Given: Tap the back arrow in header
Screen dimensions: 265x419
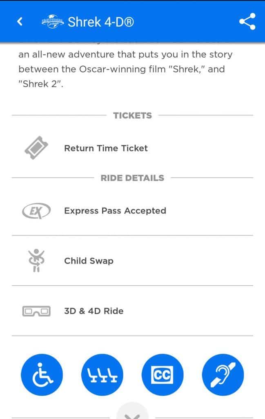Looking at the screenshot, I should [20, 21].
